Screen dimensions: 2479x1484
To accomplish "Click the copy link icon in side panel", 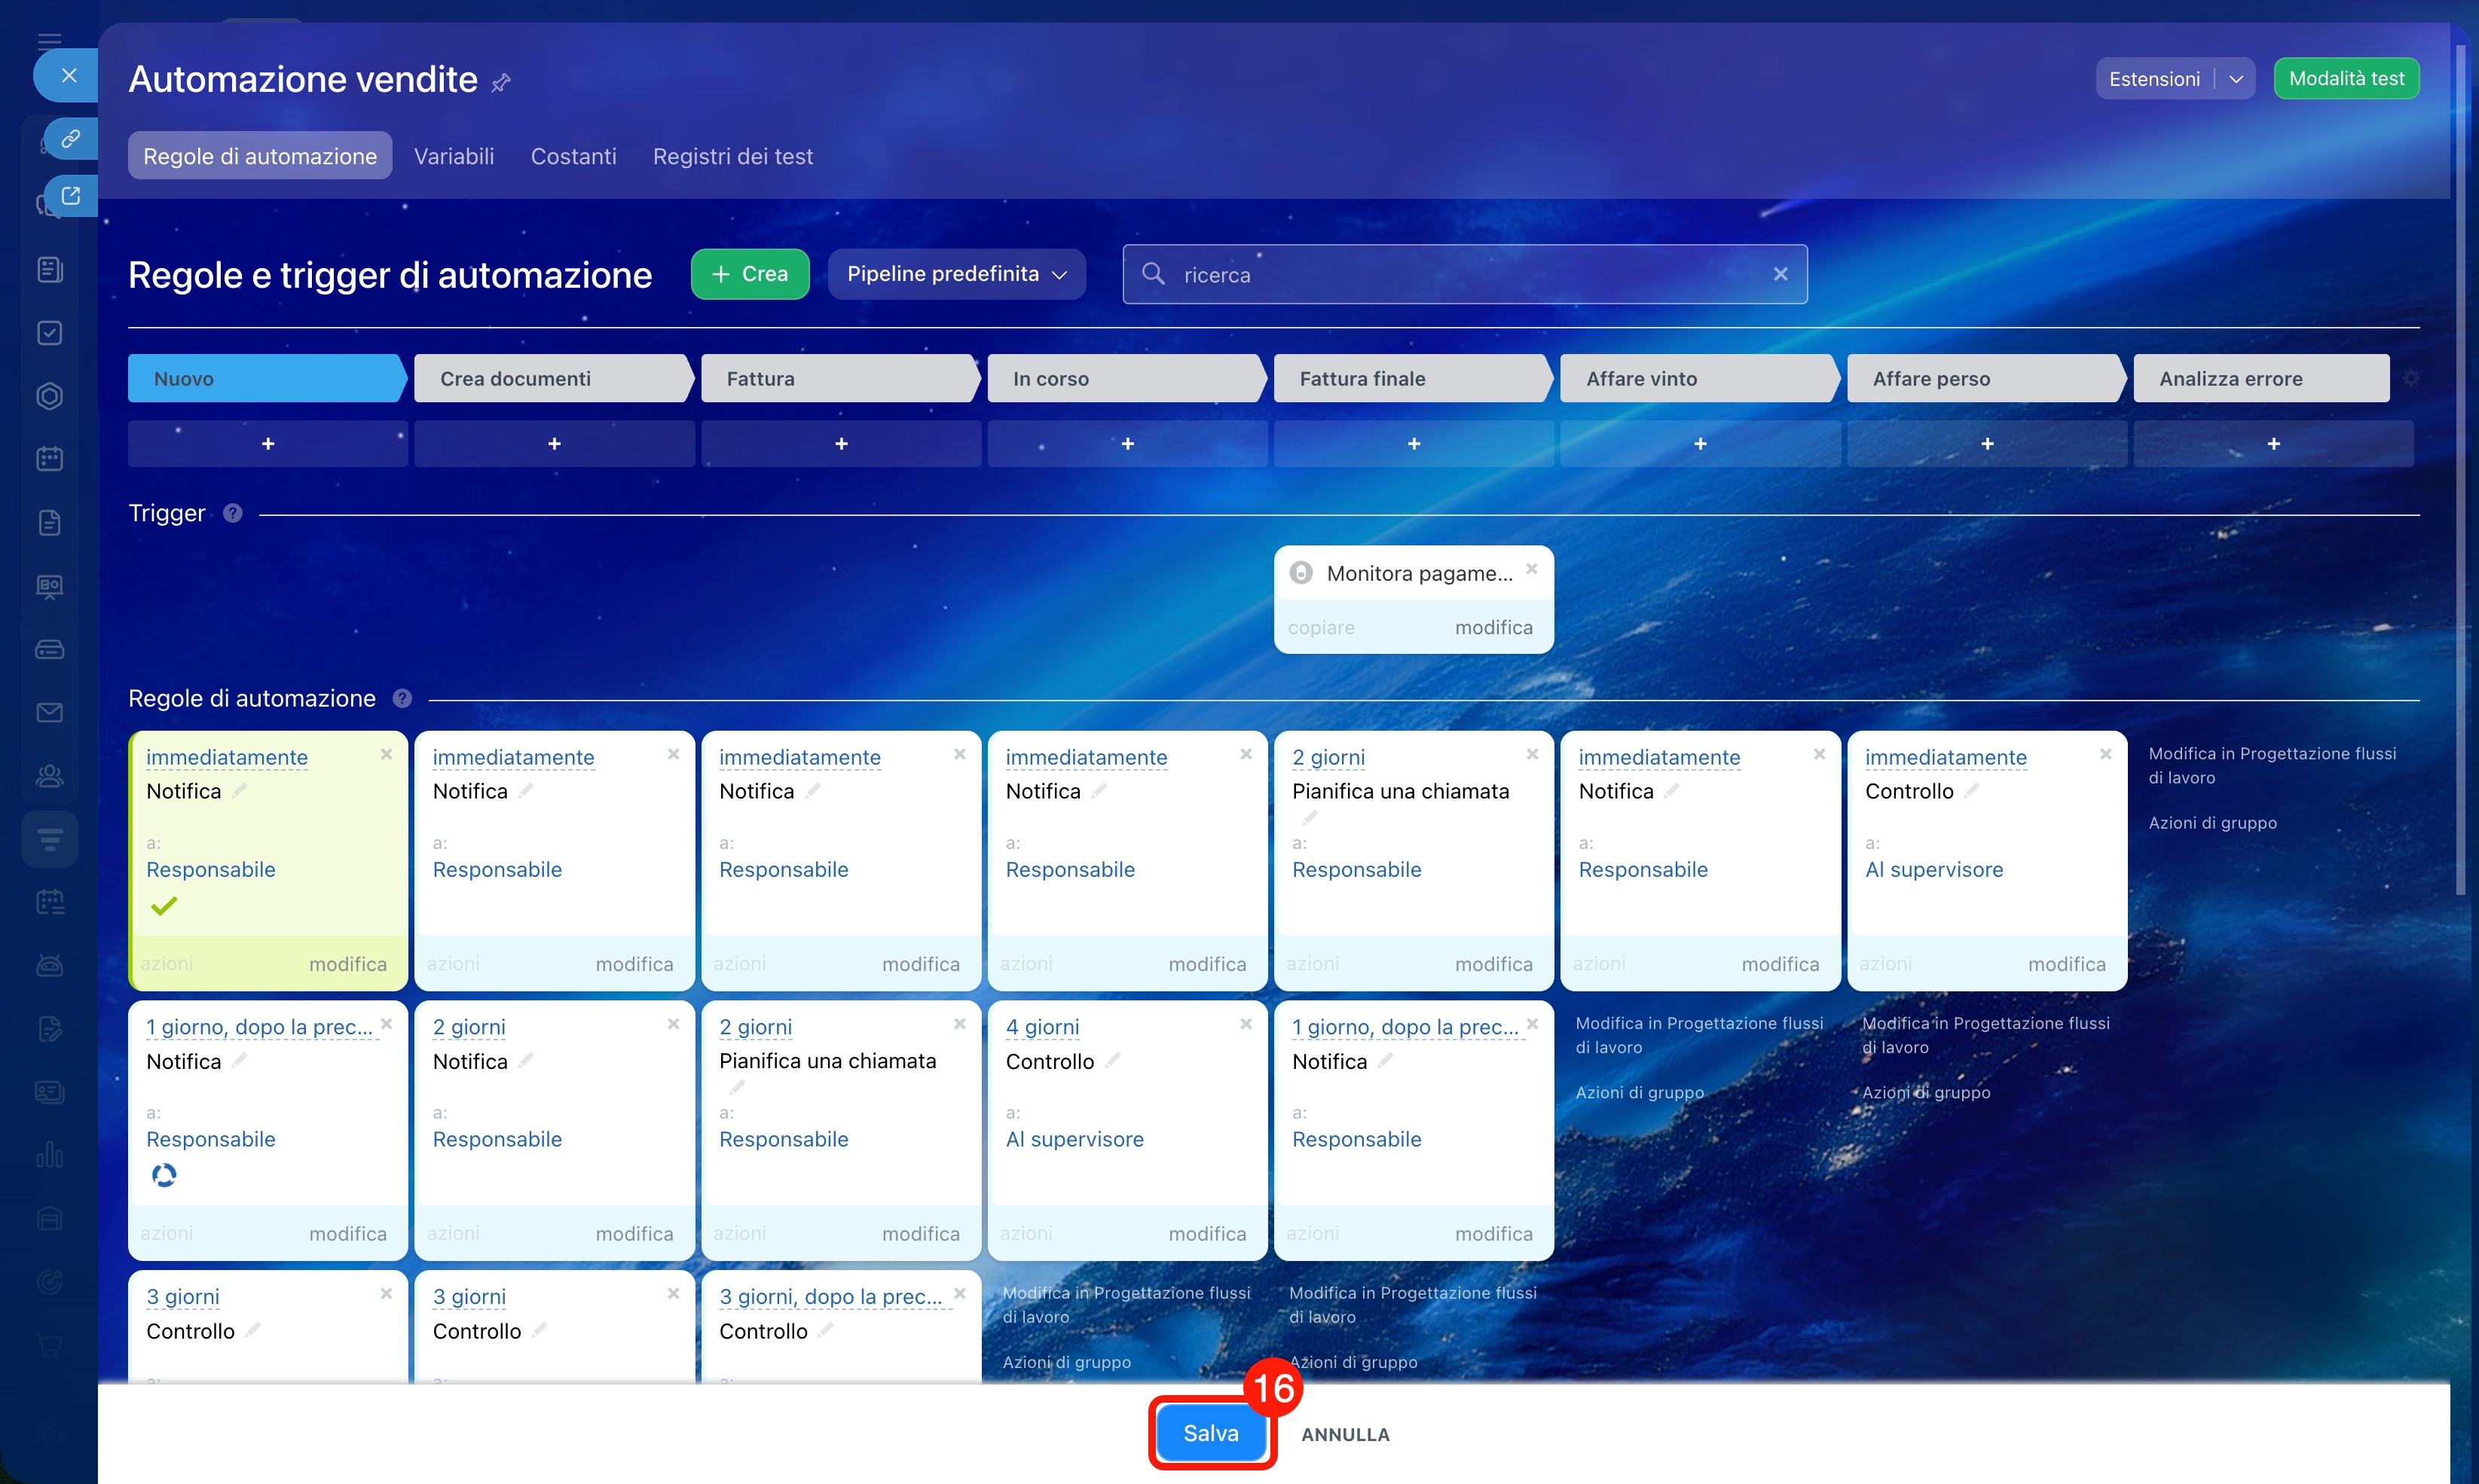I will [70, 138].
